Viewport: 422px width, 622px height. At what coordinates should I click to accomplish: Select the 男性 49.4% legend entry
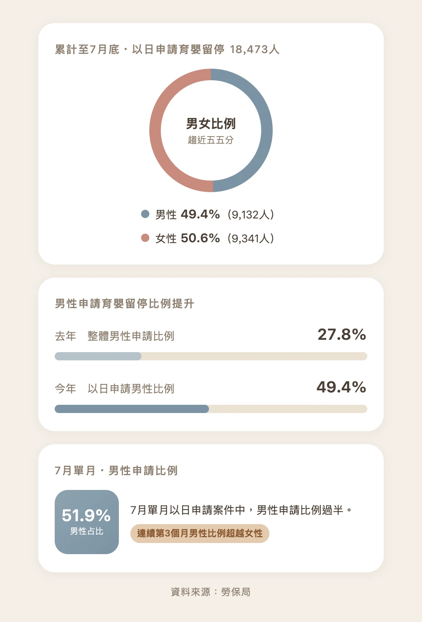[208, 214]
